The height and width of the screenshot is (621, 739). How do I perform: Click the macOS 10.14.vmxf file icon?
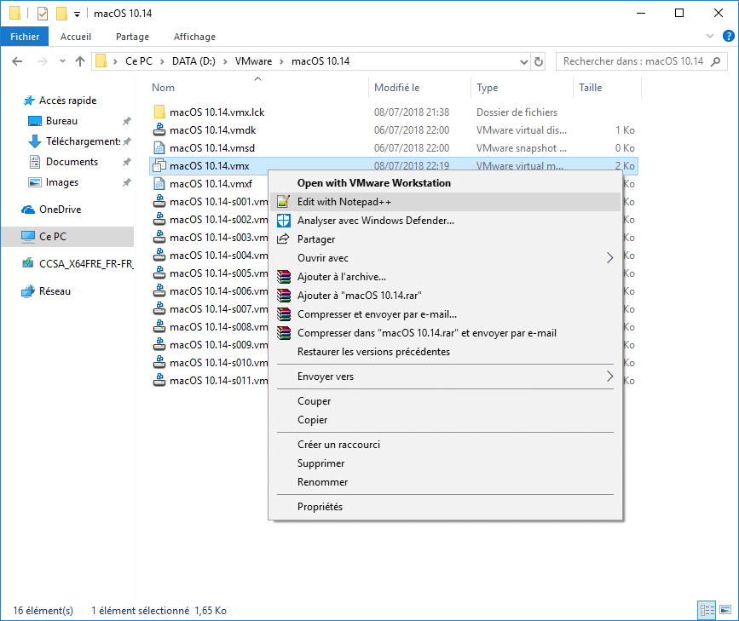click(x=159, y=184)
